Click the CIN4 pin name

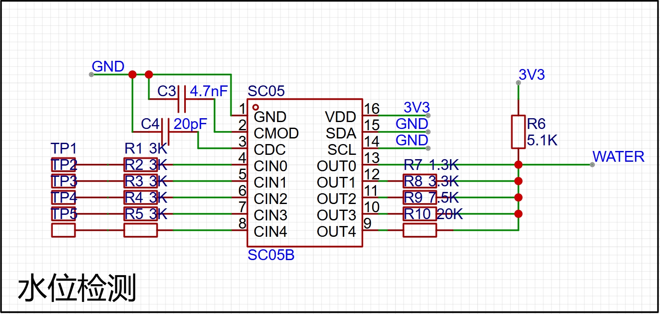(x=271, y=232)
